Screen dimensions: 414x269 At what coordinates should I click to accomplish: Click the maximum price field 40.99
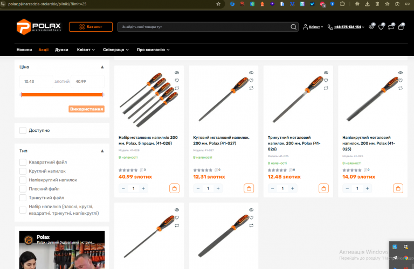click(x=88, y=81)
